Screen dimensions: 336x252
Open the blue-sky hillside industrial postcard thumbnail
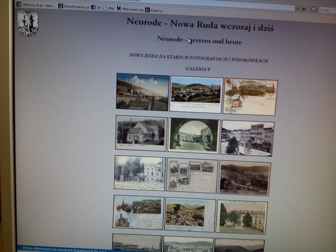click(x=143, y=92)
